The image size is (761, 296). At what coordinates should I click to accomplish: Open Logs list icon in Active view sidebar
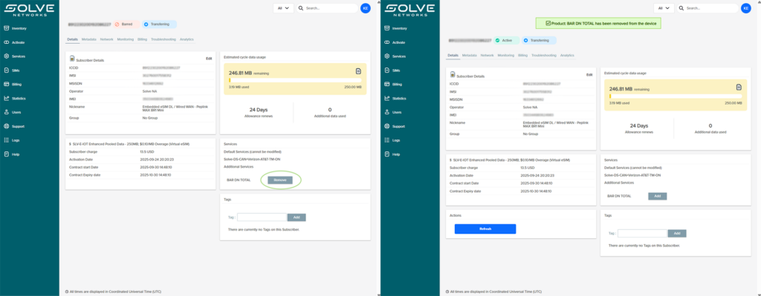386,140
